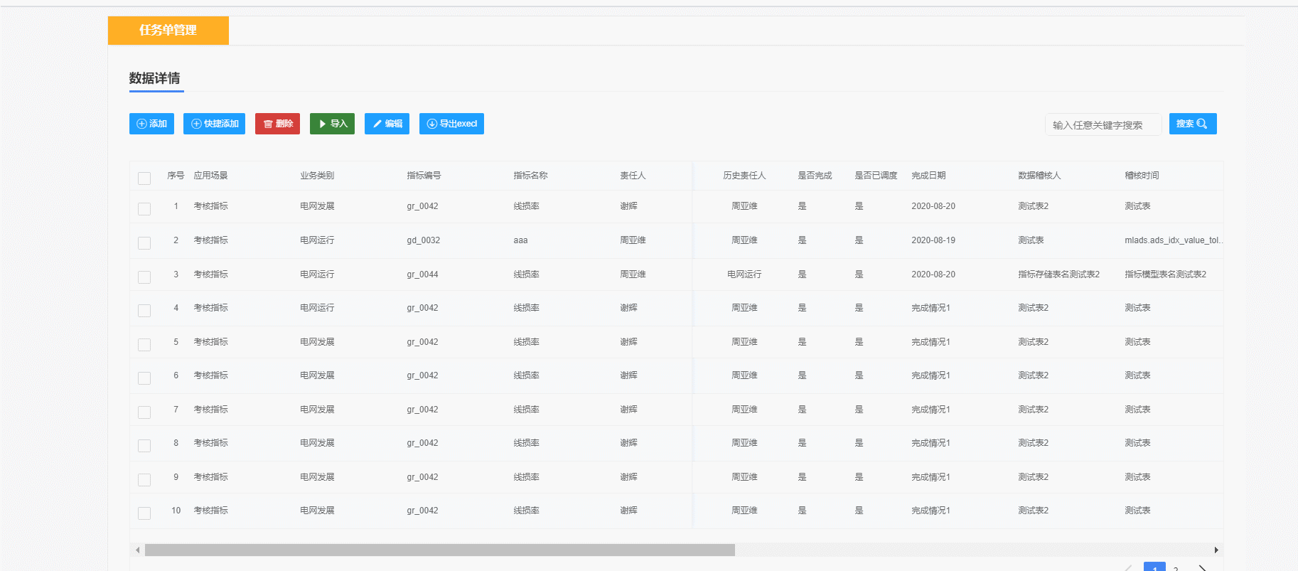Click the 搜索 button with magnifier icon
1298x571 pixels.
[x=1193, y=124]
